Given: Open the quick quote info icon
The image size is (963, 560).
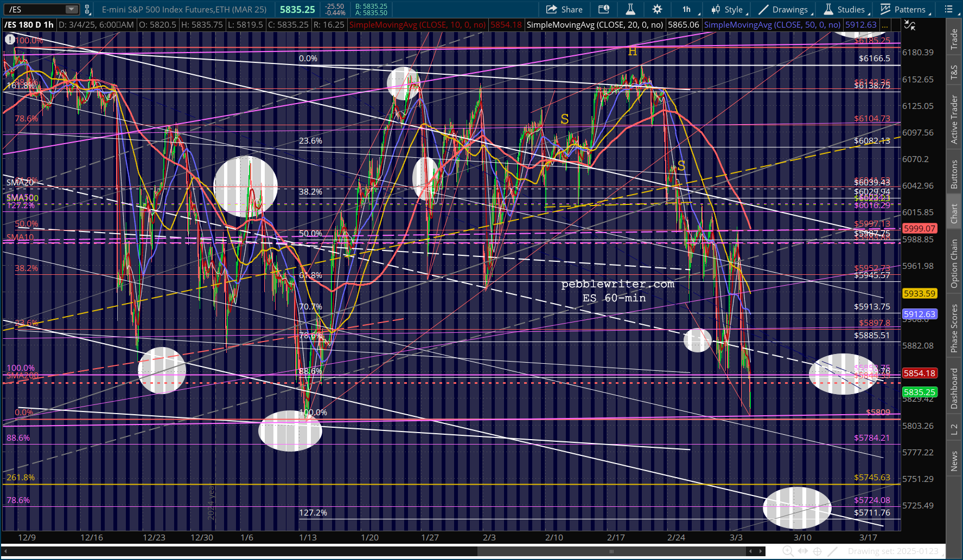Looking at the screenshot, I should 603,9.
